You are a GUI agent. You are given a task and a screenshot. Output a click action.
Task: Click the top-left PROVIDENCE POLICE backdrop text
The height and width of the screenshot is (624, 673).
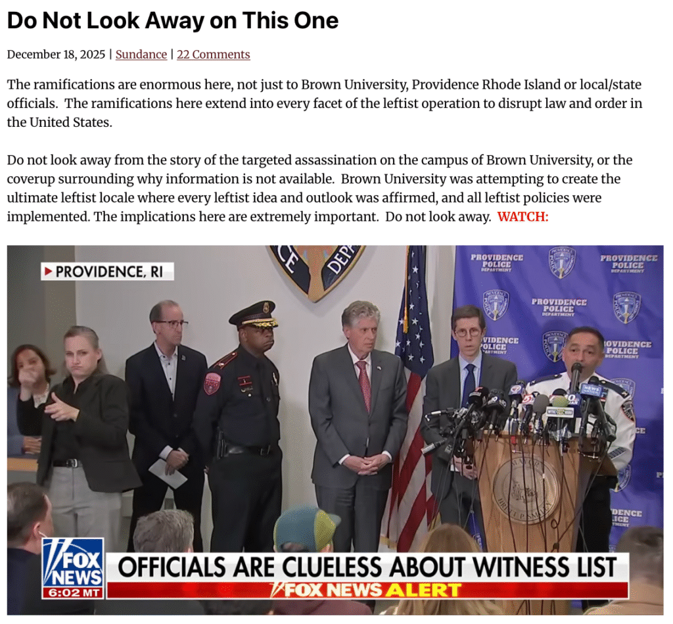pyautogui.click(x=497, y=263)
